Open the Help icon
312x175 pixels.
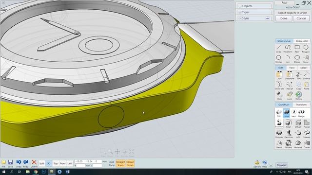(264, 164)
